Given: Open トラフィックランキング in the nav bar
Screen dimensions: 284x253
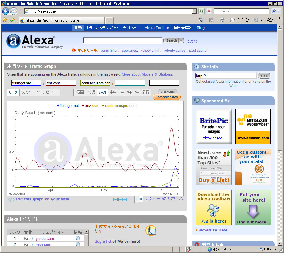Looking at the screenshot, I should [102, 28].
